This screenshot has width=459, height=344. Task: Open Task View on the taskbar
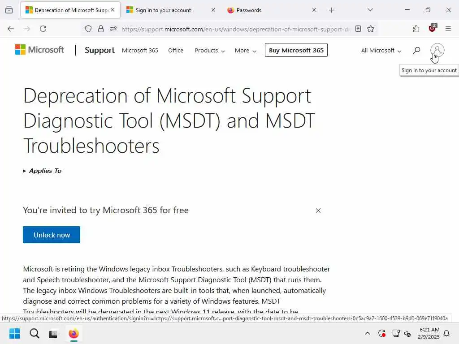click(x=53, y=333)
